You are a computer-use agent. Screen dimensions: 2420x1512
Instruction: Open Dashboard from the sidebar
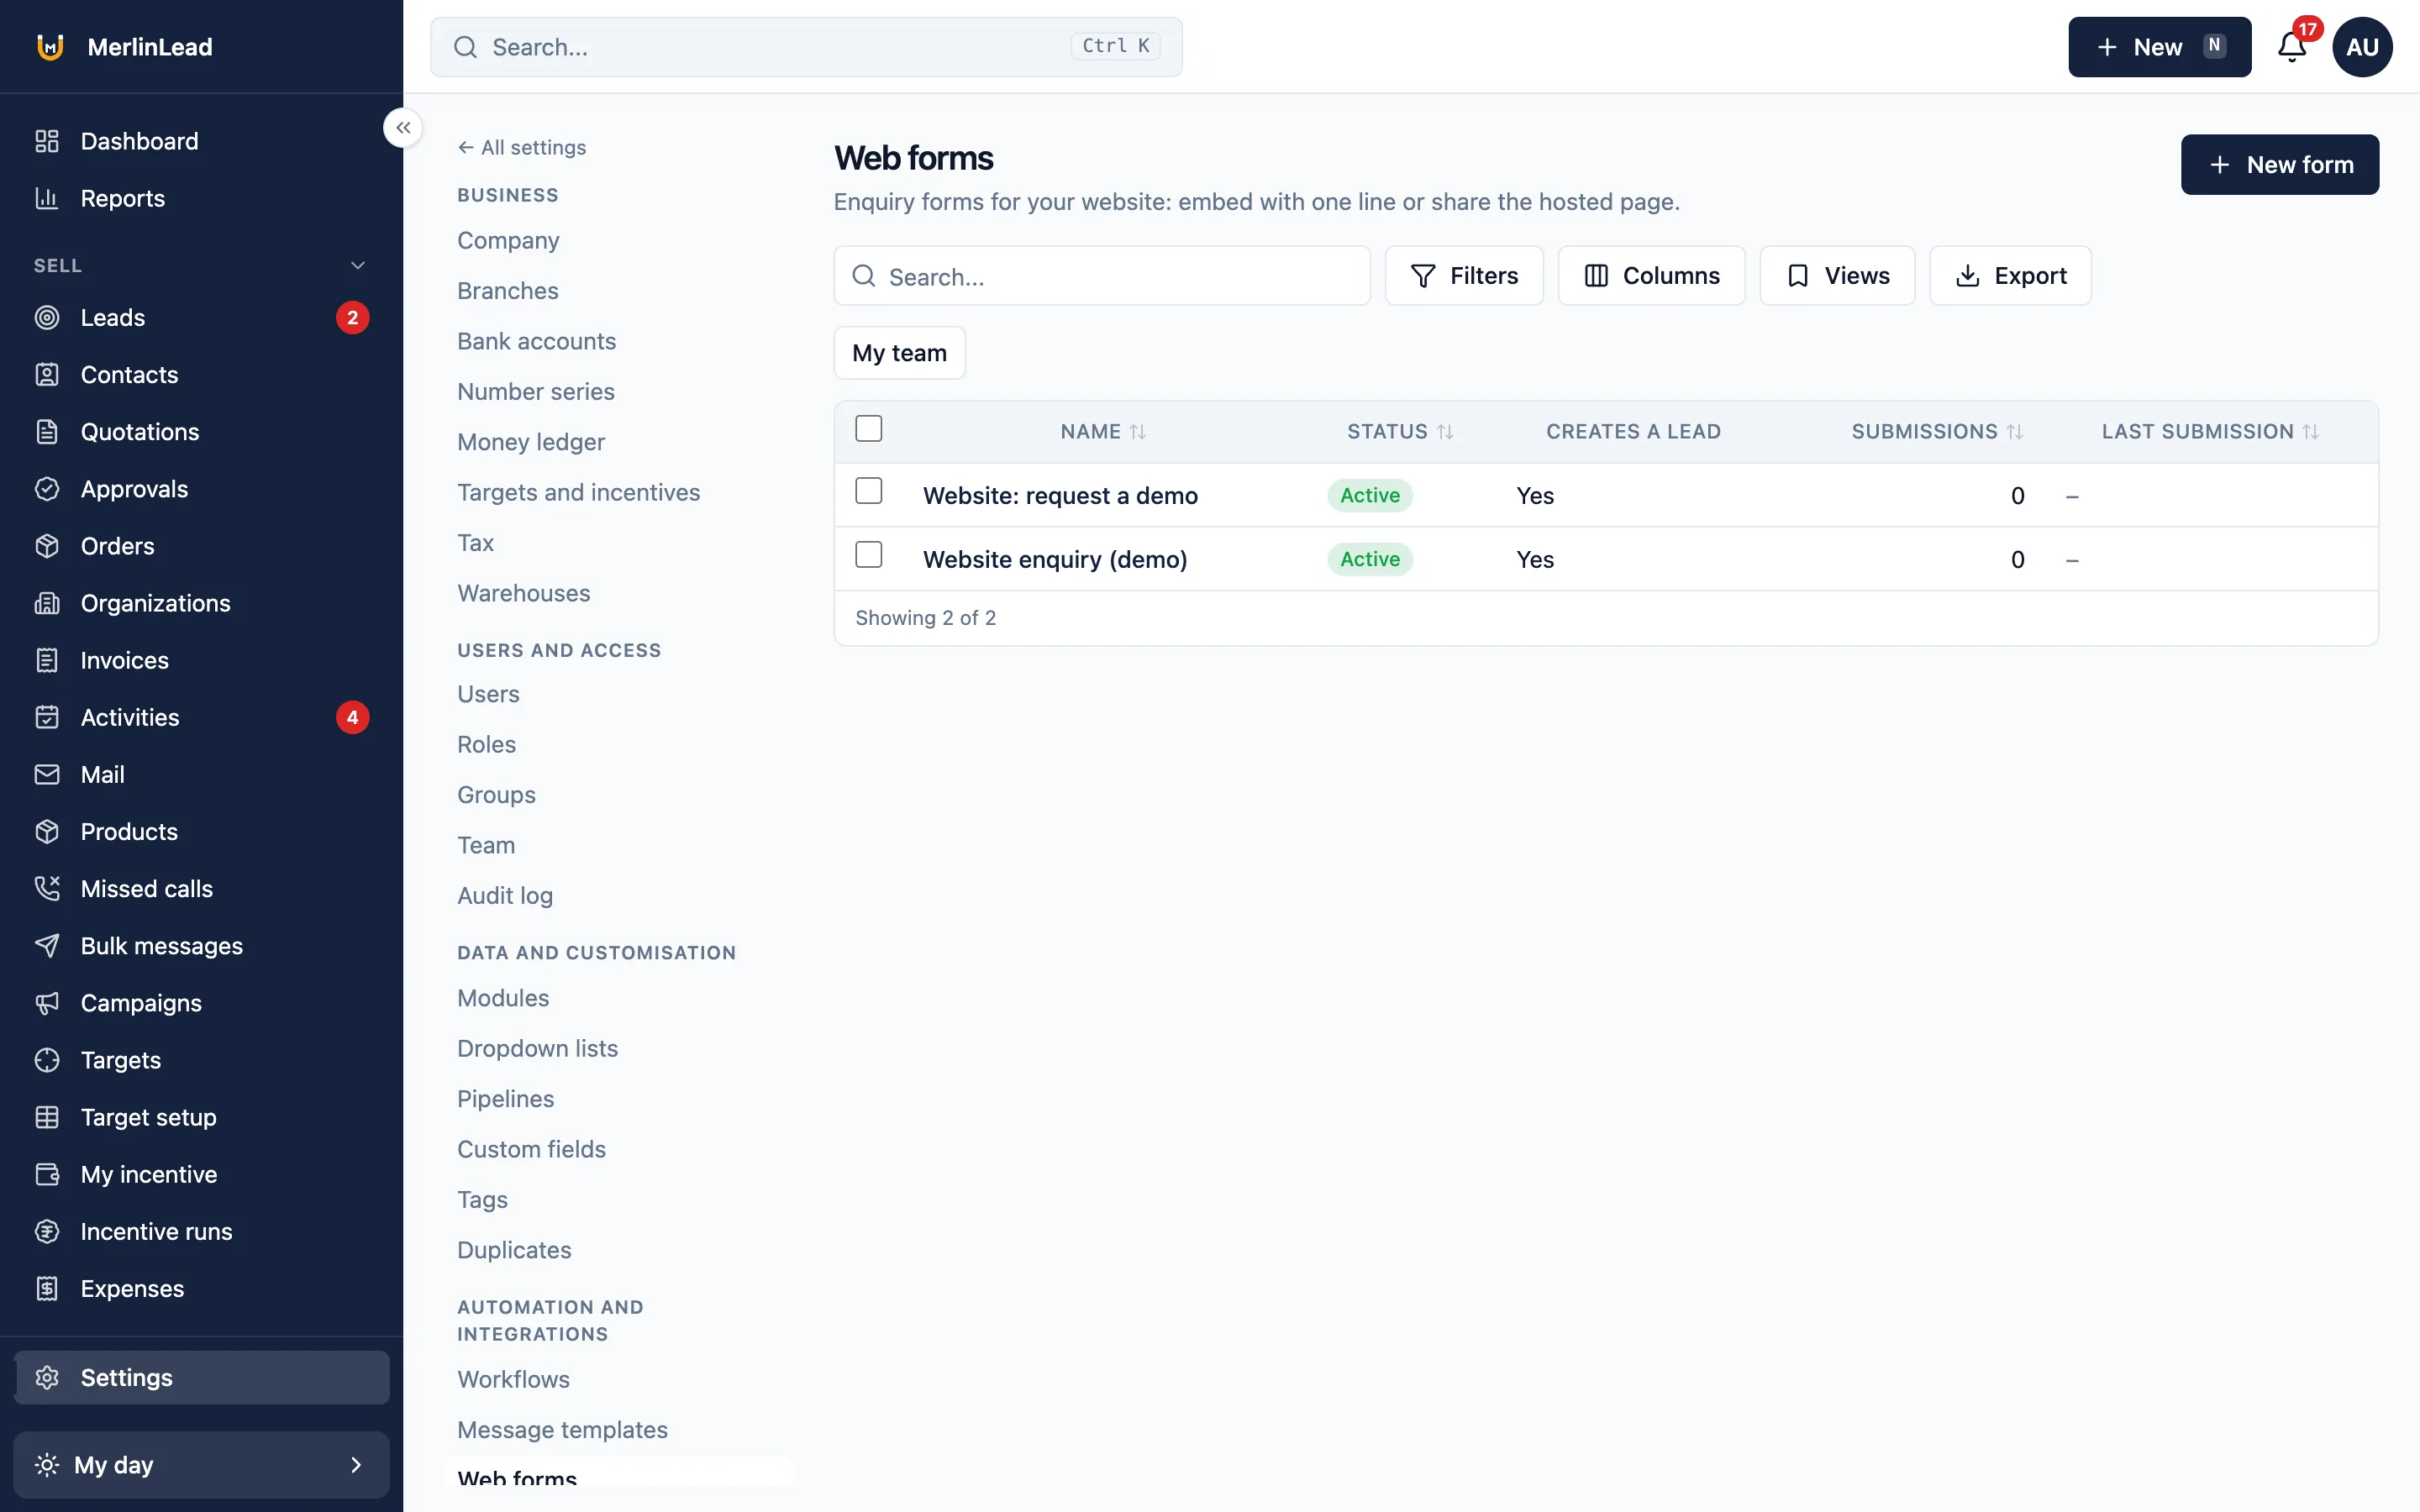point(201,141)
